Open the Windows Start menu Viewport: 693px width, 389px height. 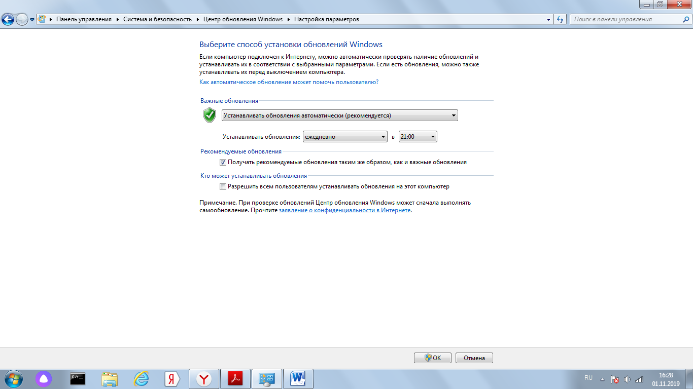tap(13, 378)
